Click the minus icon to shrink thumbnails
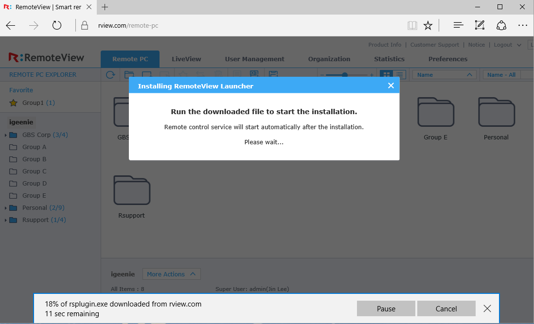 pyautogui.click(x=322, y=75)
